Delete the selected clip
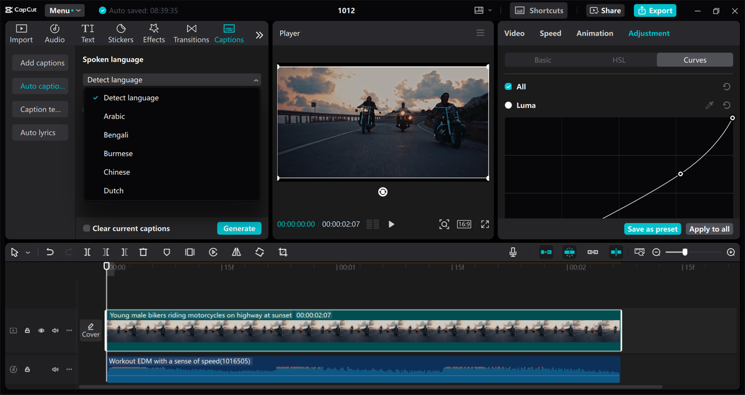Image resolution: width=745 pixels, height=395 pixels. click(143, 252)
